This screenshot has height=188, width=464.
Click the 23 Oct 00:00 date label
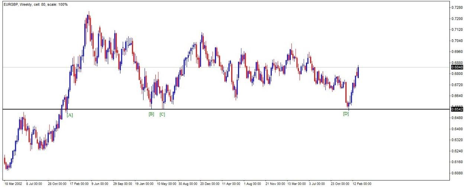(341, 184)
